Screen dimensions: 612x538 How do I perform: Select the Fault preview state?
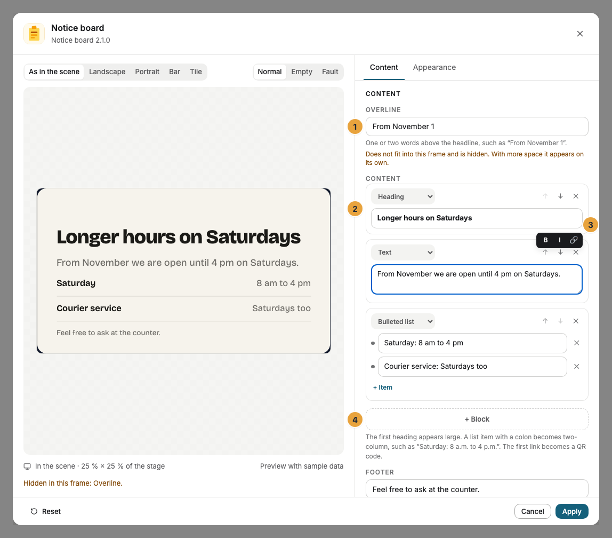(x=330, y=72)
